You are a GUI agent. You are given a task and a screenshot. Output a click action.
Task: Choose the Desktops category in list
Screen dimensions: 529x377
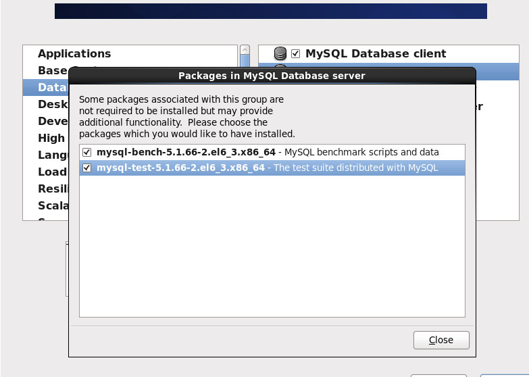click(x=53, y=104)
